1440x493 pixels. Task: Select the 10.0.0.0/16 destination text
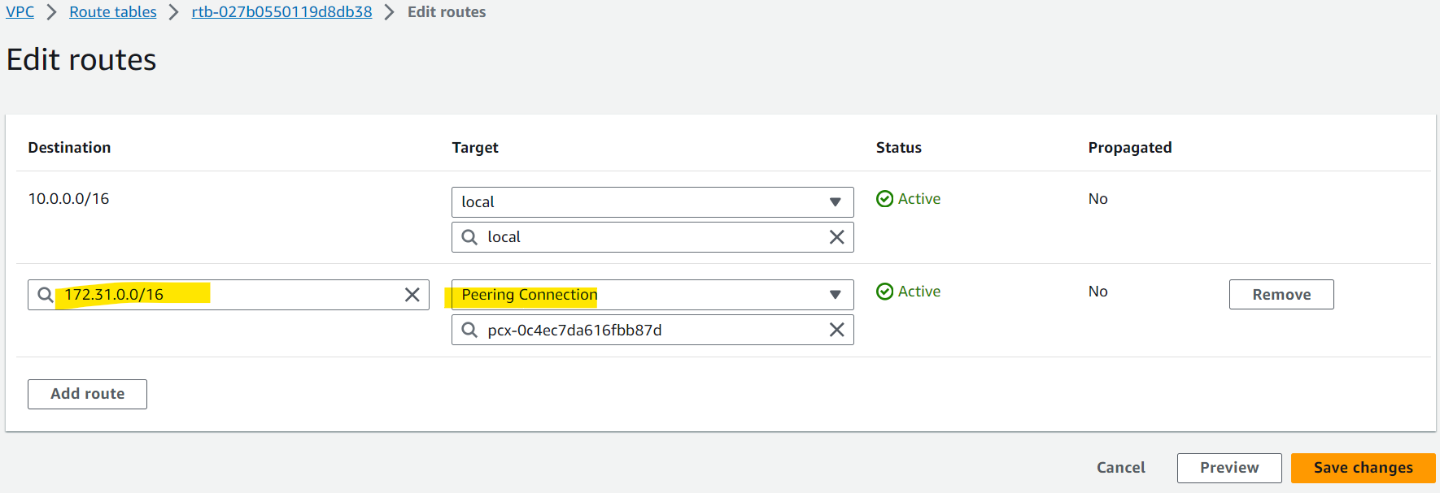[x=68, y=199]
